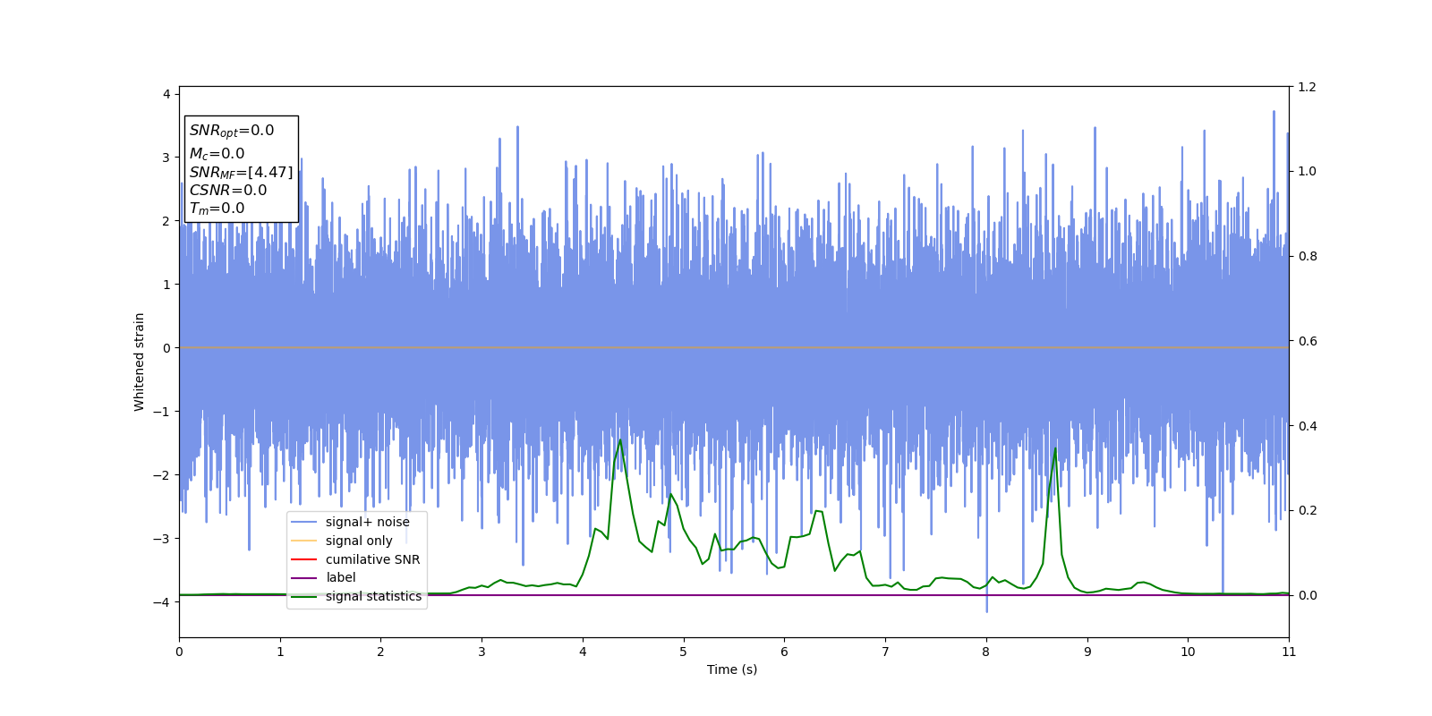
Task: Click the x-axis tick label 11
Action: (1289, 652)
